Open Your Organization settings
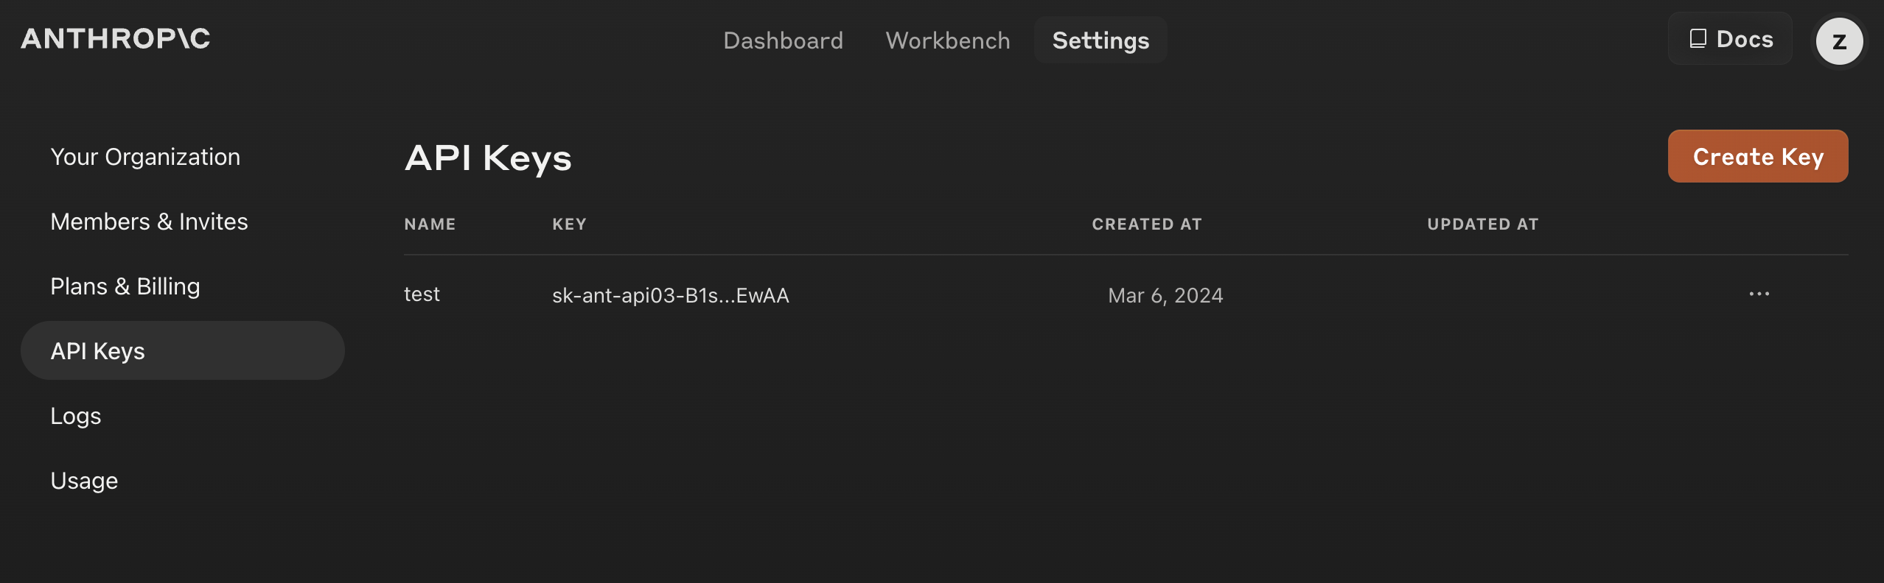The image size is (1884, 583). (x=145, y=157)
